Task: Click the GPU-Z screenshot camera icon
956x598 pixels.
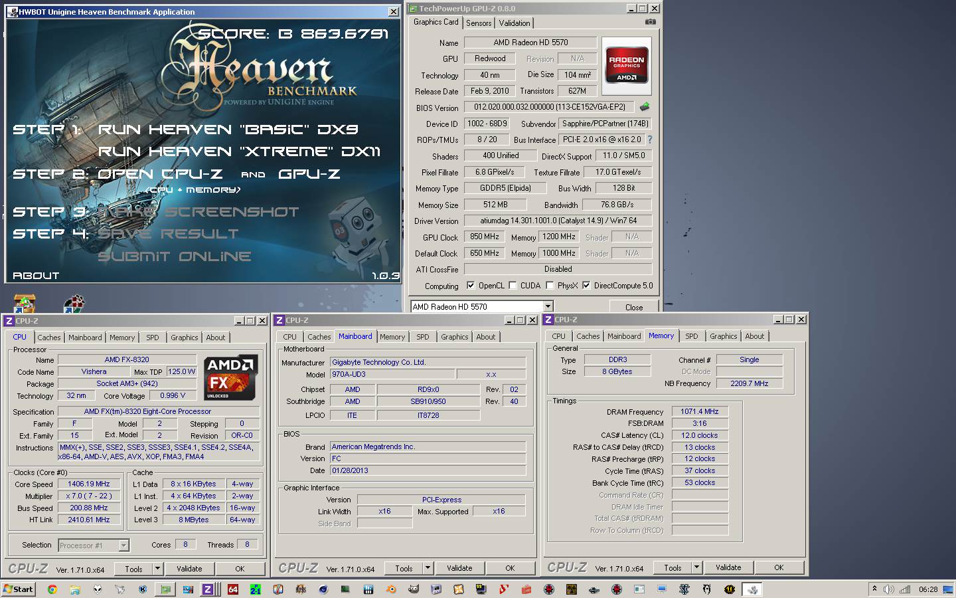Action: tap(651, 22)
